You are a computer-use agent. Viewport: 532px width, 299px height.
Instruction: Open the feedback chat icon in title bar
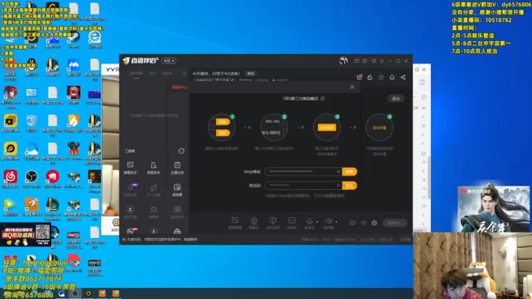click(364, 61)
